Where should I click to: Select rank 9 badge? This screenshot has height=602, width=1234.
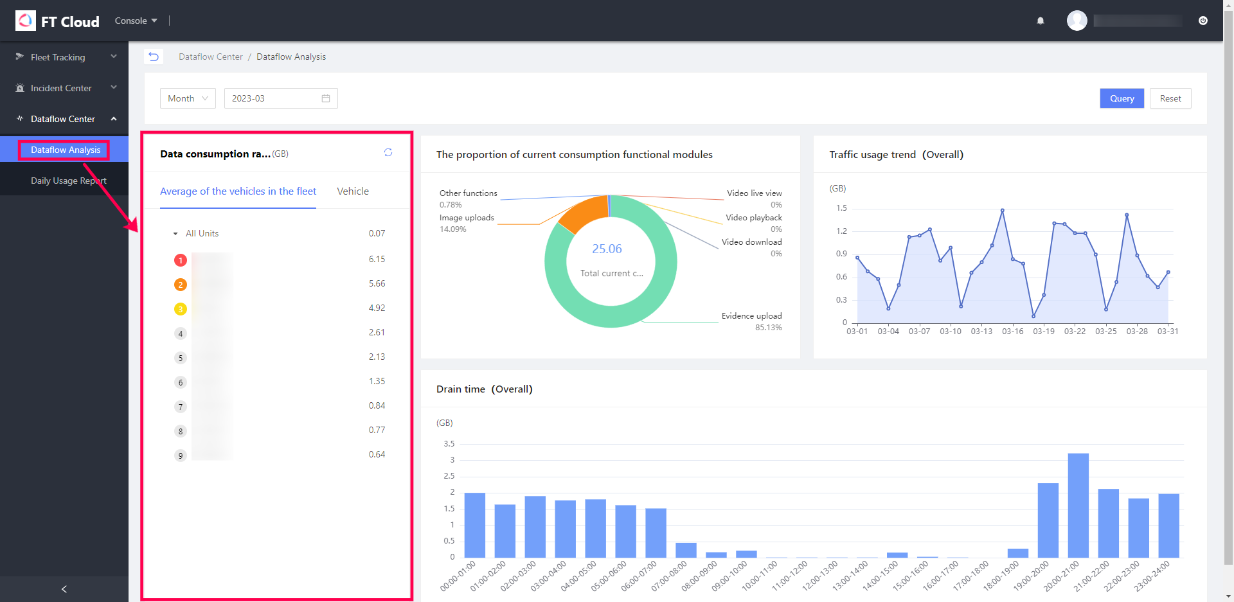(x=181, y=456)
